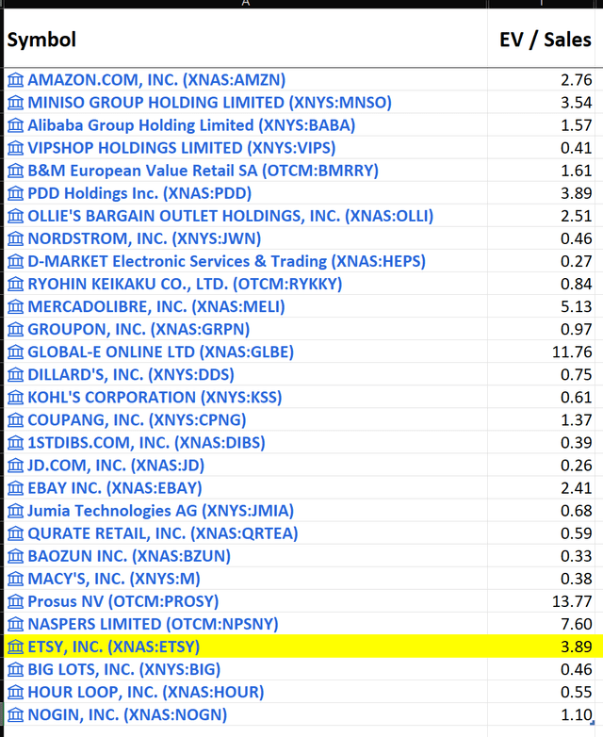Screen dimensions: 603x737
Task: Click the stock icon beside KOHL'S CORPORATION
Action: pyautogui.click(x=15, y=398)
